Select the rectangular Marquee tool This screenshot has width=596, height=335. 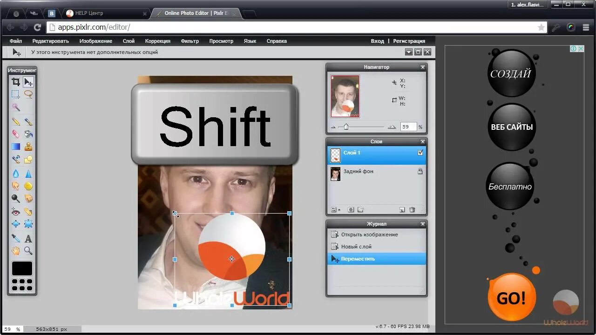click(x=16, y=94)
